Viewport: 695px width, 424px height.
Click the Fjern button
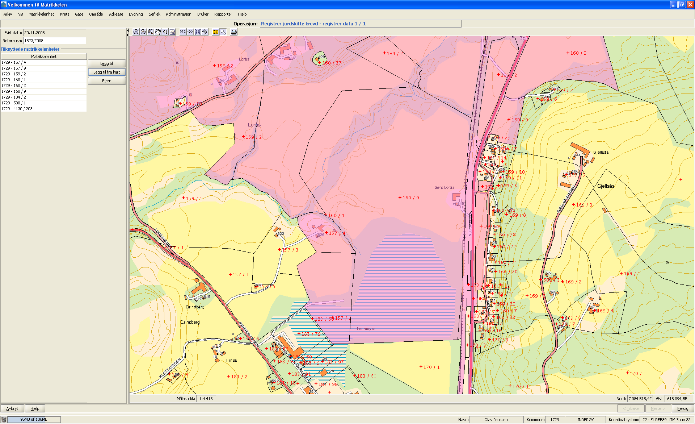[x=107, y=81]
